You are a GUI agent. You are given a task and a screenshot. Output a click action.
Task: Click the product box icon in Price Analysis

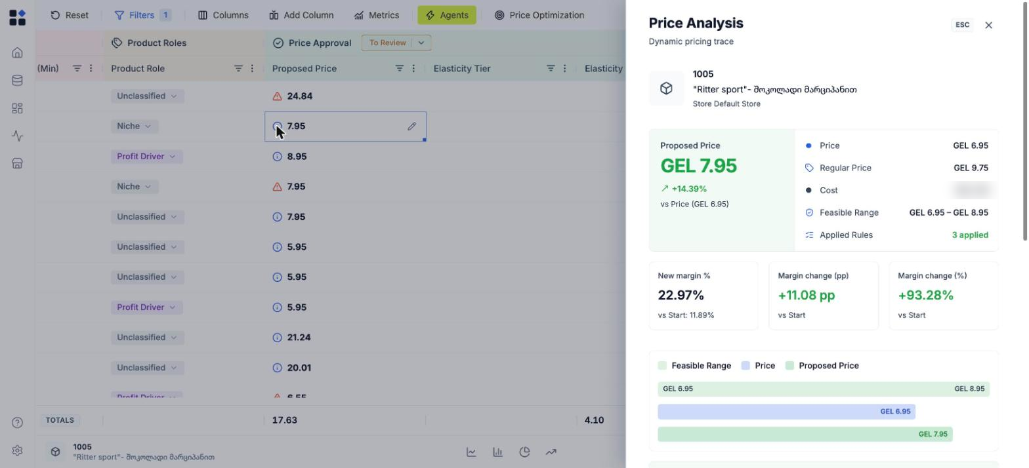tap(666, 88)
